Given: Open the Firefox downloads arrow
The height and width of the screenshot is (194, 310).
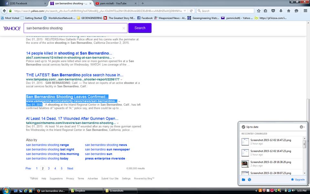Looking at the screenshot, I should pyautogui.click(x=281, y=11).
